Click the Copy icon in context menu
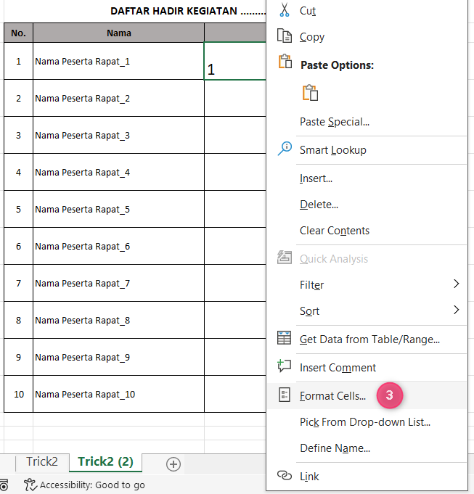Screen dimensions: 474x494 (285, 36)
